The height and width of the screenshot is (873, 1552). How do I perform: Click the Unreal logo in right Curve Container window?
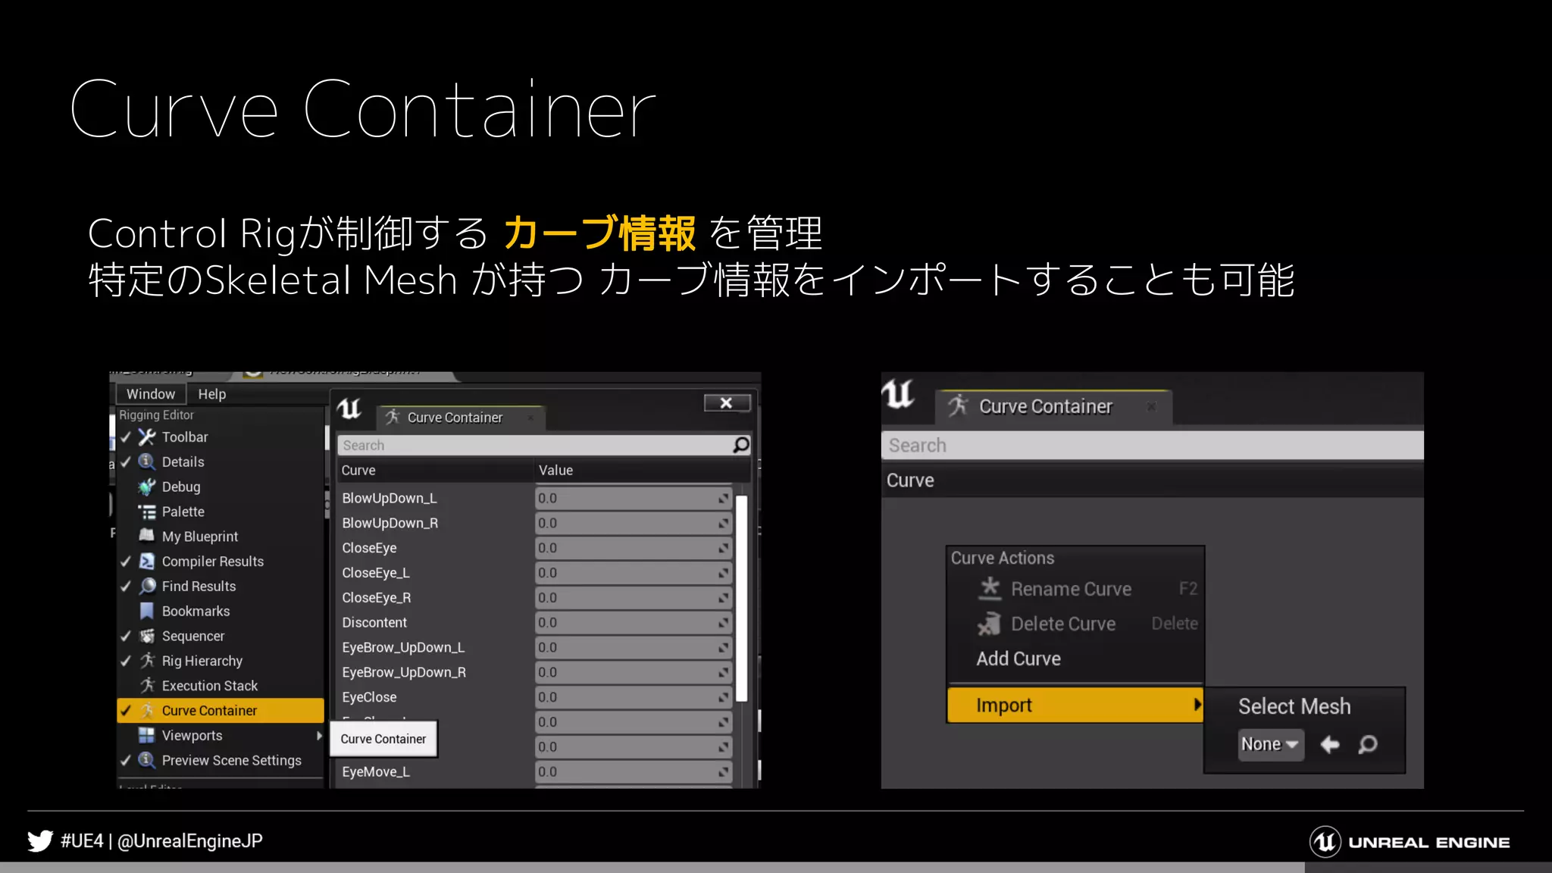(x=899, y=394)
